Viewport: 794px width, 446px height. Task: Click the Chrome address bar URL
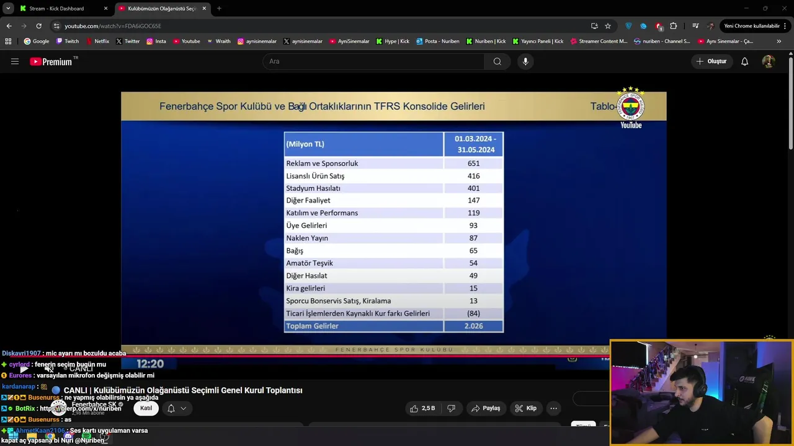click(x=113, y=26)
